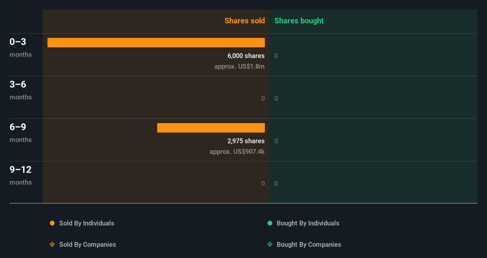Viewport: 487px width, 258px height.
Task: Click shares sold zero in 9–12 months row
Action: (263, 183)
